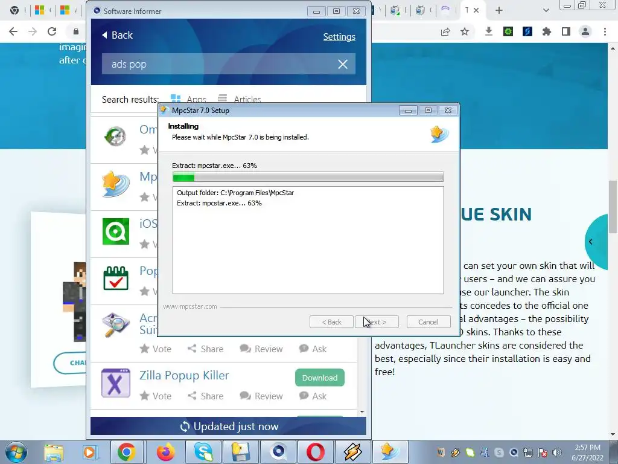Click Ask in the row above Zilla
Screen dimensions: 618x464
(313, 349)
